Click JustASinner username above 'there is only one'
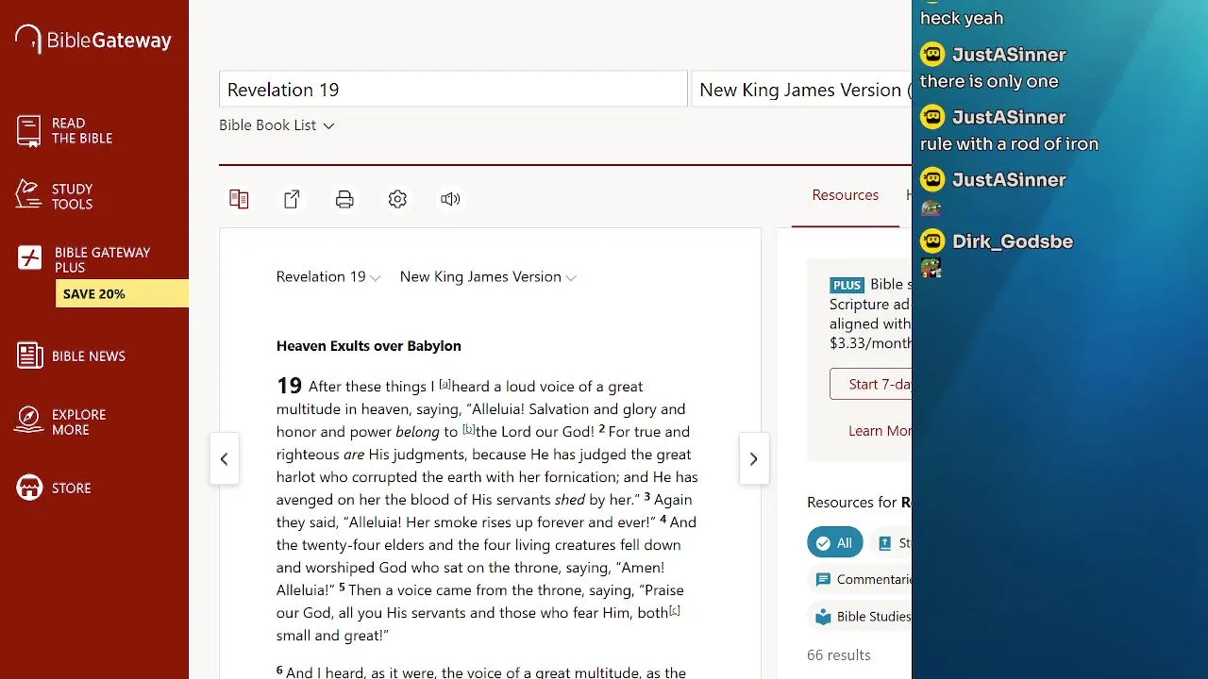 1009,55
